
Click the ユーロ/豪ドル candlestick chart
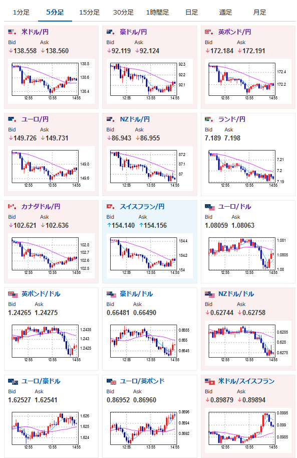(51, 430)
